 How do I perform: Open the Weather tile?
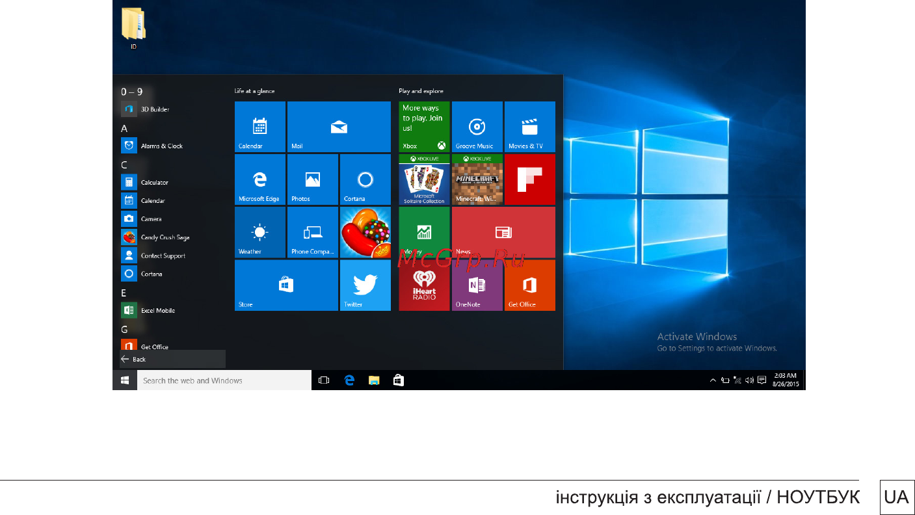[x=260, y=232]
